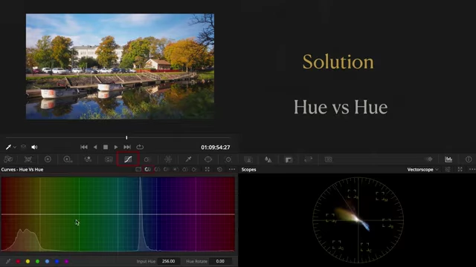476x267 pixels.
Task: Open the Magic Mask palette
Action: click(248, 159)
